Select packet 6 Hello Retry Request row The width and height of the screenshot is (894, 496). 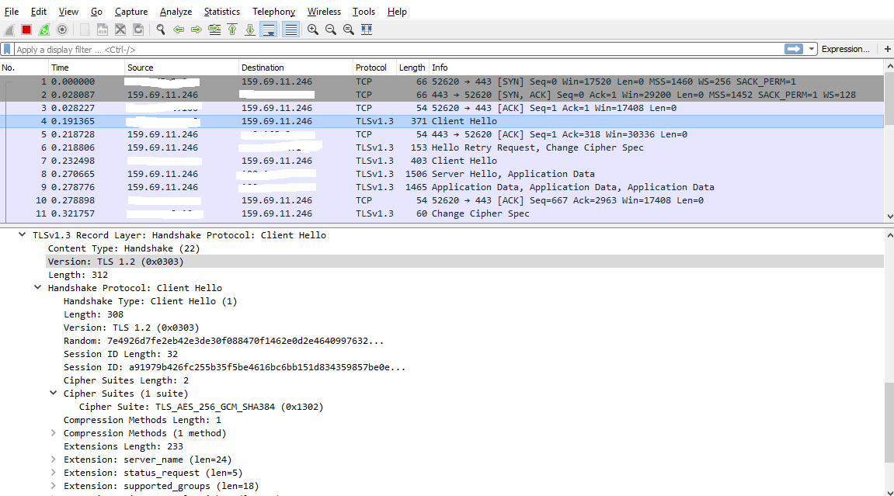coord(442,147)
